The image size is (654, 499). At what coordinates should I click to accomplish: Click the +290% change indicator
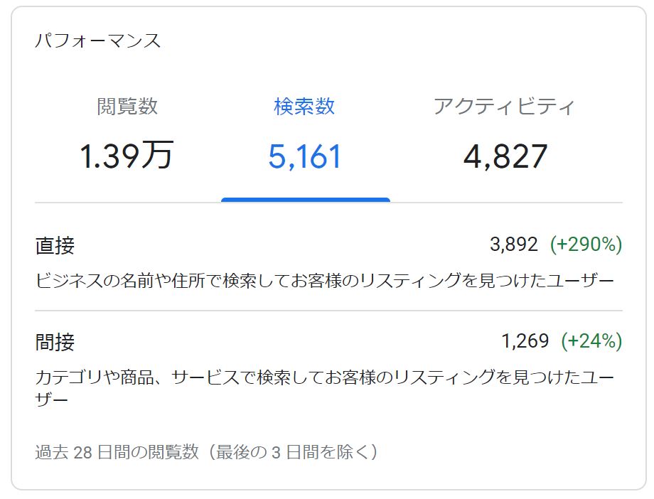[586, 245]
